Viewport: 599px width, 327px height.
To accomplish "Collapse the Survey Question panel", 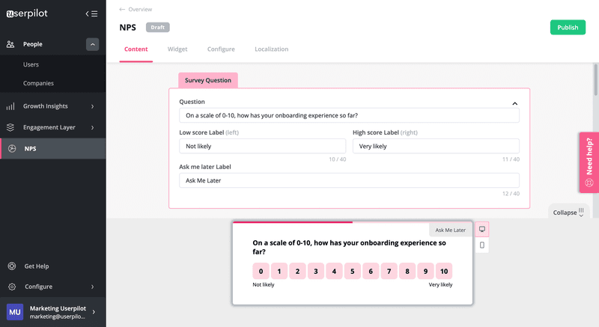I will pos(515,103).
